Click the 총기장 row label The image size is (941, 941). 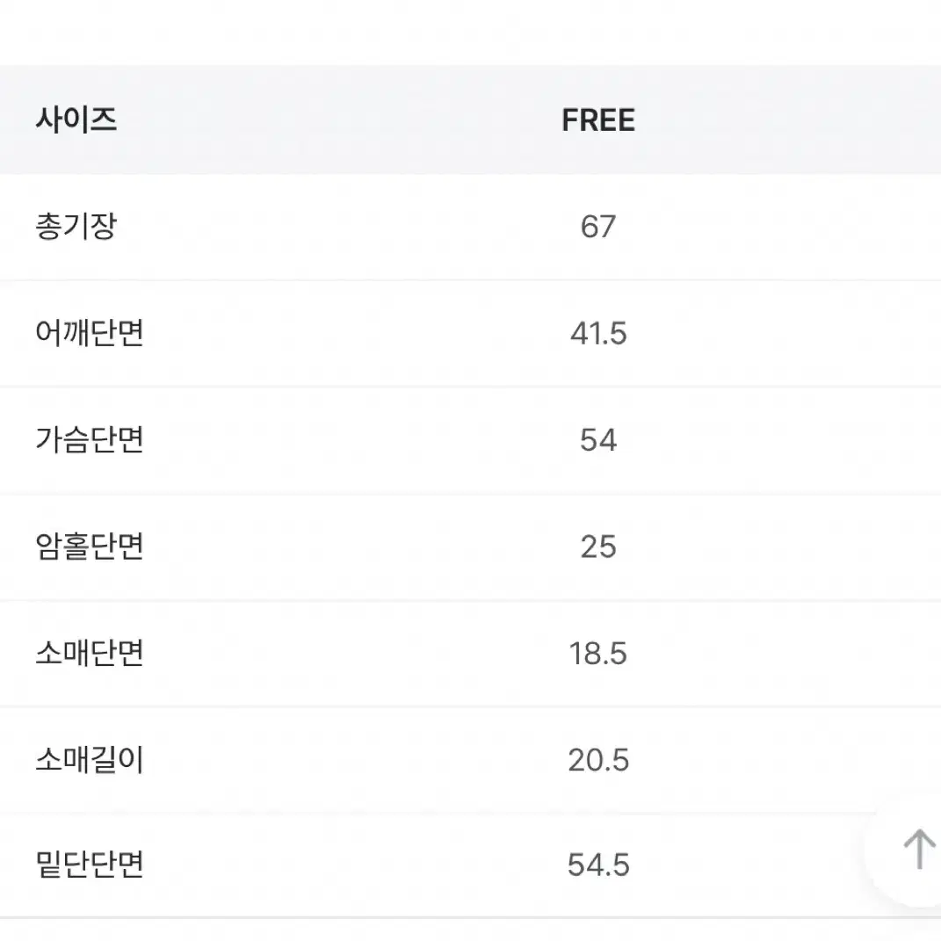[x=76, y=227]
